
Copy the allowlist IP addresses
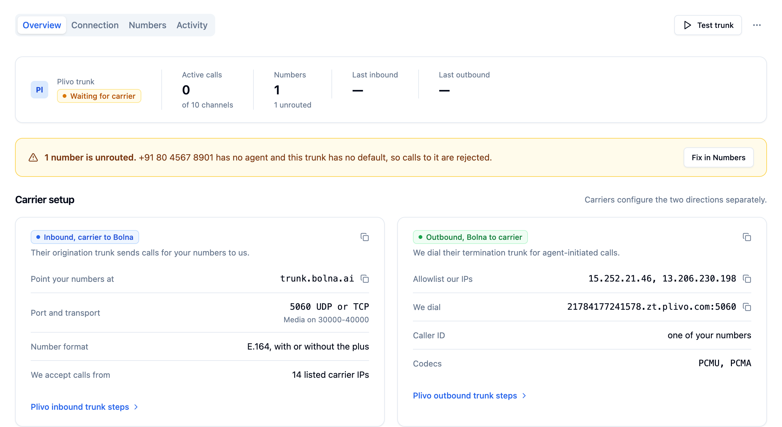pyautogui.click(x=747, y=279)
